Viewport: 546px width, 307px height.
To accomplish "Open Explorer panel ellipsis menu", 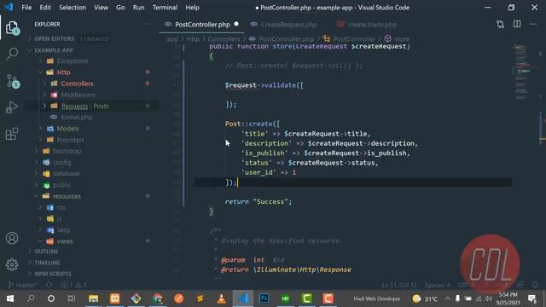I will click(x=145, y=24).
